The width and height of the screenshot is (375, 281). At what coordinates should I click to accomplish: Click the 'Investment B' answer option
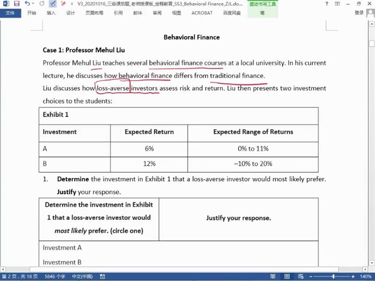click(x=62, y=262)
